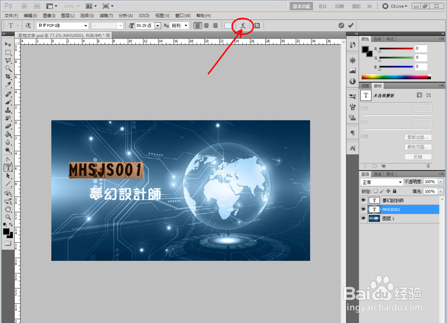Viewport: 447px width, 323px height.
Task: Select the Hand tool
Action: pyautogui.click(x=8, y=209)
